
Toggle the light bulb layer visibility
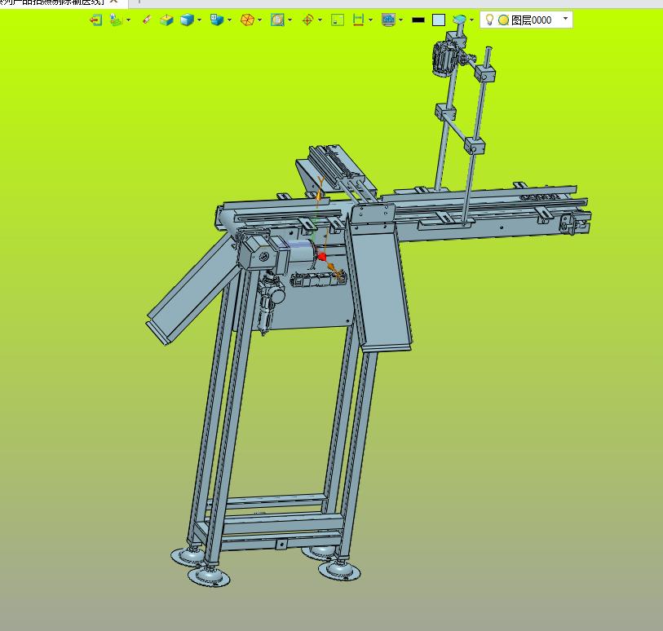click(x=489, y=20)
